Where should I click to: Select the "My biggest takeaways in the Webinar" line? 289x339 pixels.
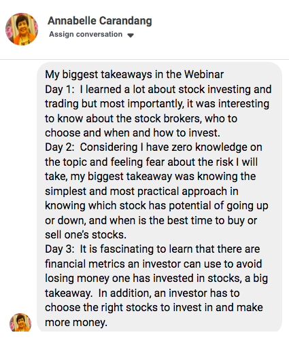[x=134, y=75]
